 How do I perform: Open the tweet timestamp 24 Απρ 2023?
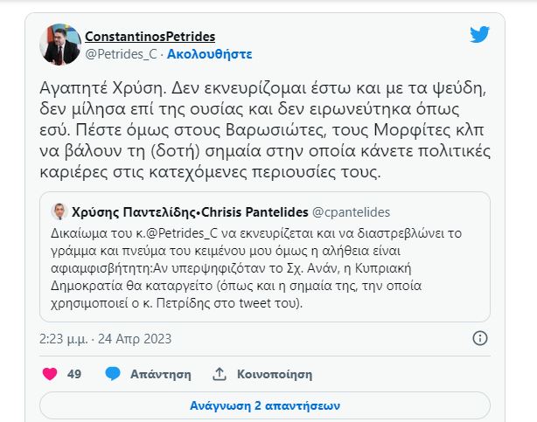coord(134,338)
